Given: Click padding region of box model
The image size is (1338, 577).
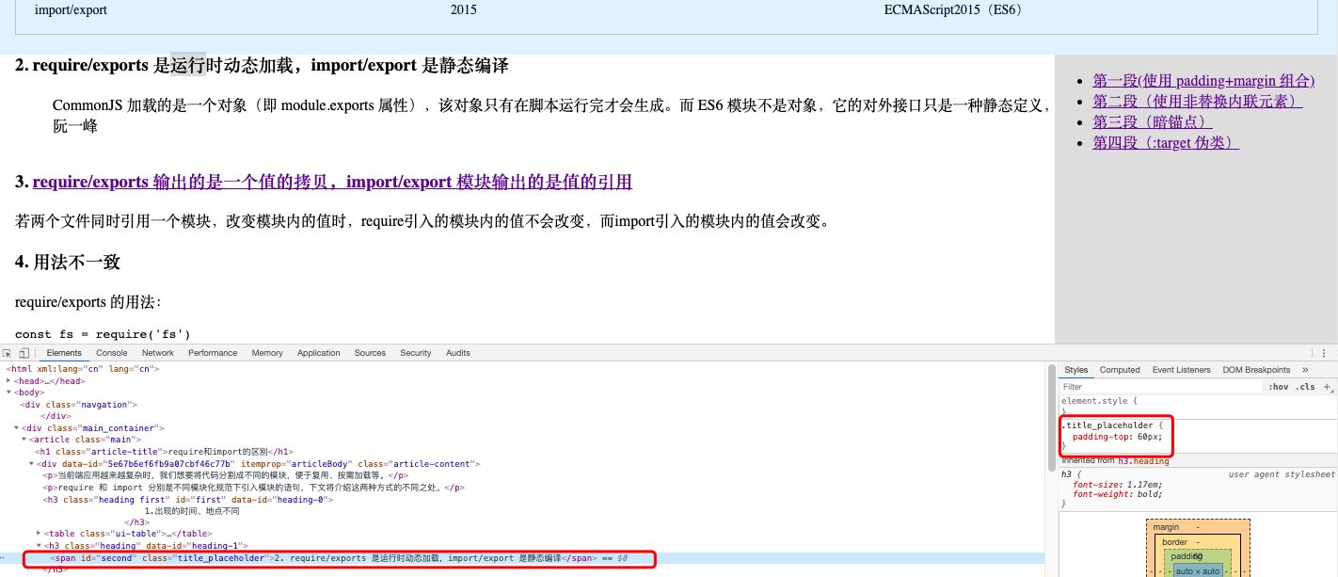Looking at the screenshot, I should 1180,556.
